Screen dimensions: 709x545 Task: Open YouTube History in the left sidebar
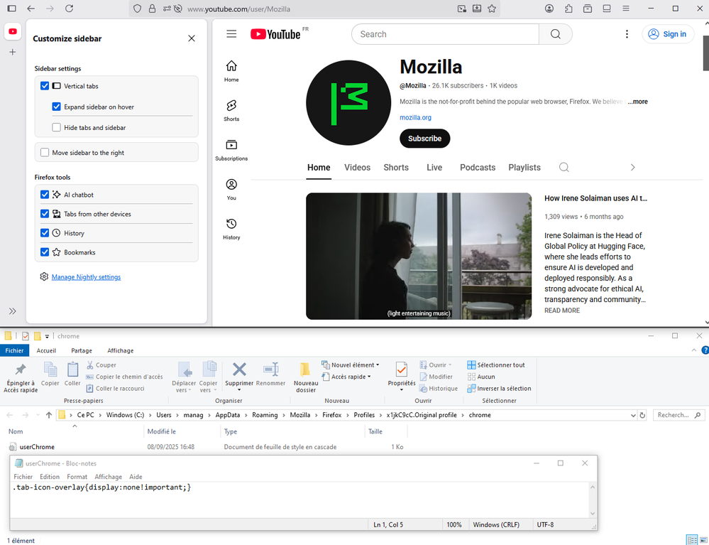[231, 224]
